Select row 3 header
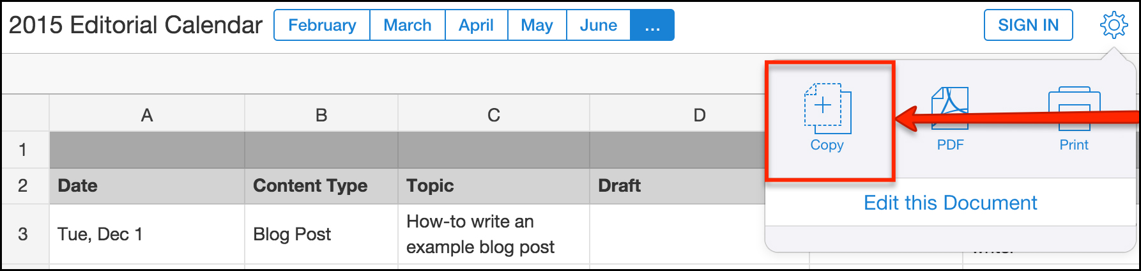This screenshot has height=271, width=1141. coord(23,234)
